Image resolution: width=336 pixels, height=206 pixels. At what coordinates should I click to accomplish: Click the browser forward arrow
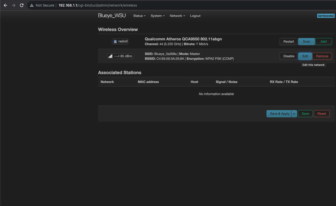click(14, 5)
